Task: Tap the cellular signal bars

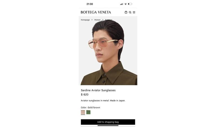Action: click(x=122, y=4)
